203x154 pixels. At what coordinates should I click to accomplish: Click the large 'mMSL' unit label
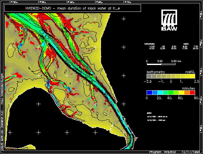pos(190,72)
